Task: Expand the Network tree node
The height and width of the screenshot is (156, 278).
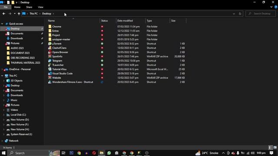Action: 2,141
